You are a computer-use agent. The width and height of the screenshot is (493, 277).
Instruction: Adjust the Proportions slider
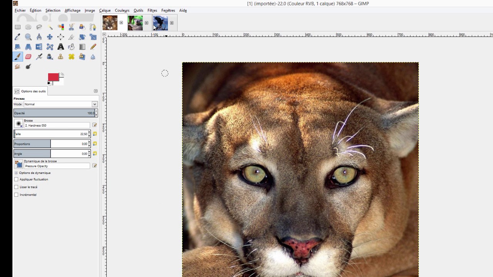click(51, 144)
